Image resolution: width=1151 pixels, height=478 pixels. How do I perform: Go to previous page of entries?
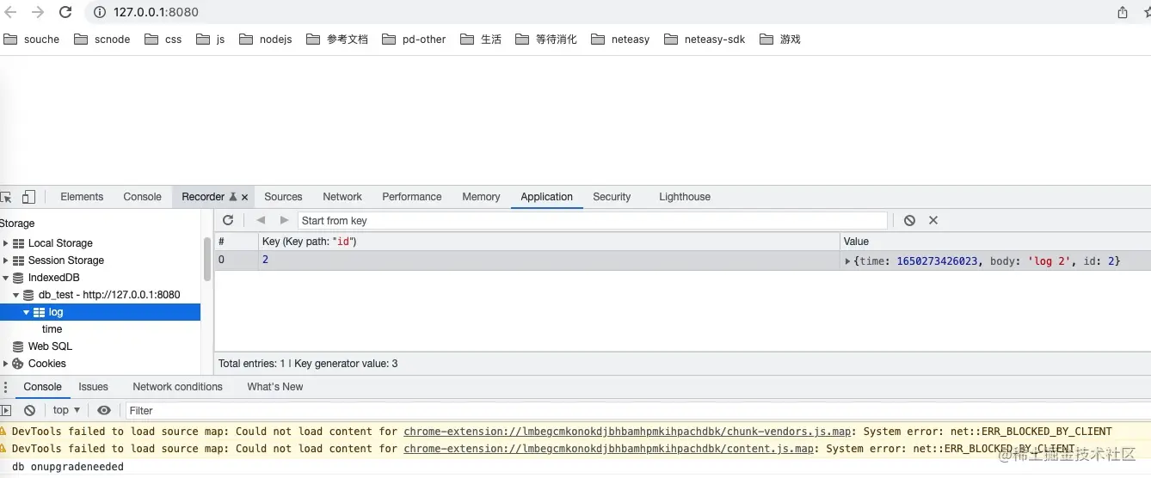pyautogui.click(x=261, y=220)
